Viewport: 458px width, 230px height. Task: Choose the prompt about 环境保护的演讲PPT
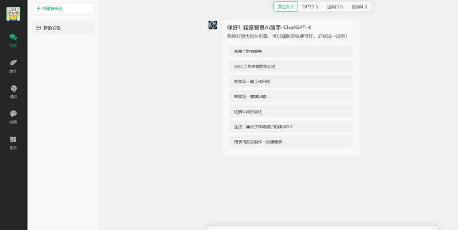(x=291, y=127)
